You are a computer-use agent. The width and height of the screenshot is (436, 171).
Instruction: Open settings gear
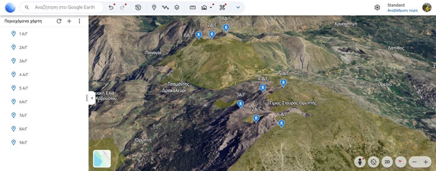377,8
